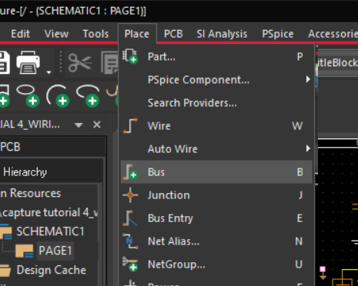Click the Bus icon in menu
Image resolution: width=358 pixels, height=286 pixels.
pyautogui.click(x=130, y=171)
